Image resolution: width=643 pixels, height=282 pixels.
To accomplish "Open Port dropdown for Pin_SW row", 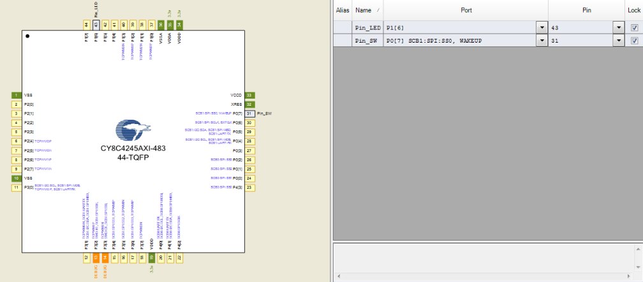I will coord(542,41).
